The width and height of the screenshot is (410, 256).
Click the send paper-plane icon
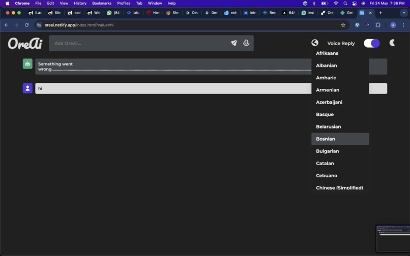pos(234,43)
